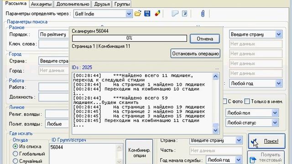Image resolution: width=292 pixels, height=164 pixels.
Task: Click the log scrollbar thumb
Action: (x=215, y=125)
